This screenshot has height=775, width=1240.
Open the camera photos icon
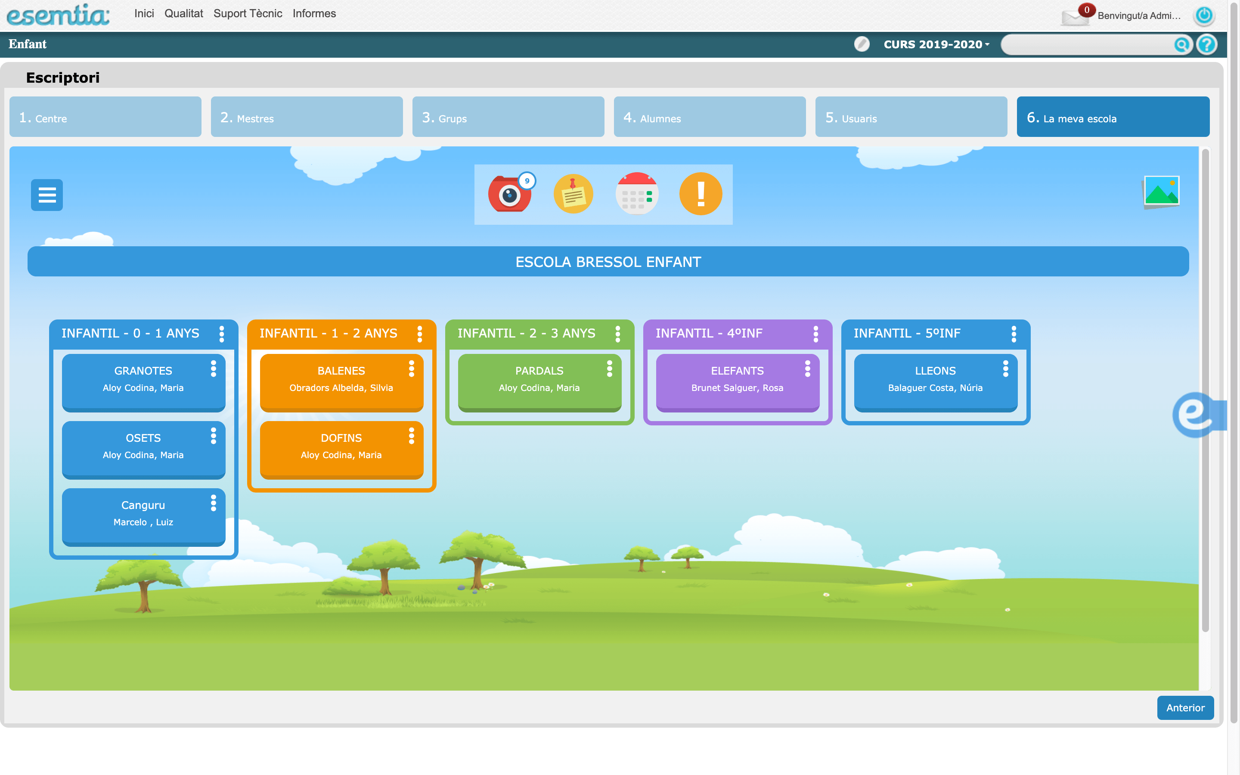(x=510, y=194)
